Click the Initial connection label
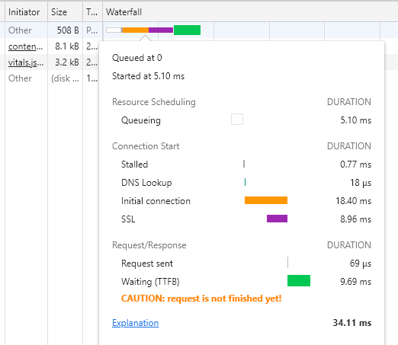The height and width of the screenshot is (345, 398). click(156, 201)
